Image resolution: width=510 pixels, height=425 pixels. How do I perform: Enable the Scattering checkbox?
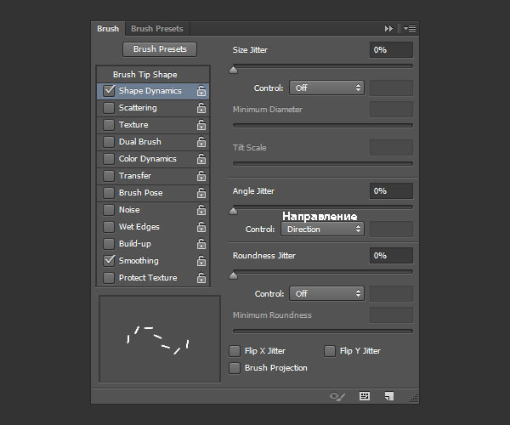point(109,108)
